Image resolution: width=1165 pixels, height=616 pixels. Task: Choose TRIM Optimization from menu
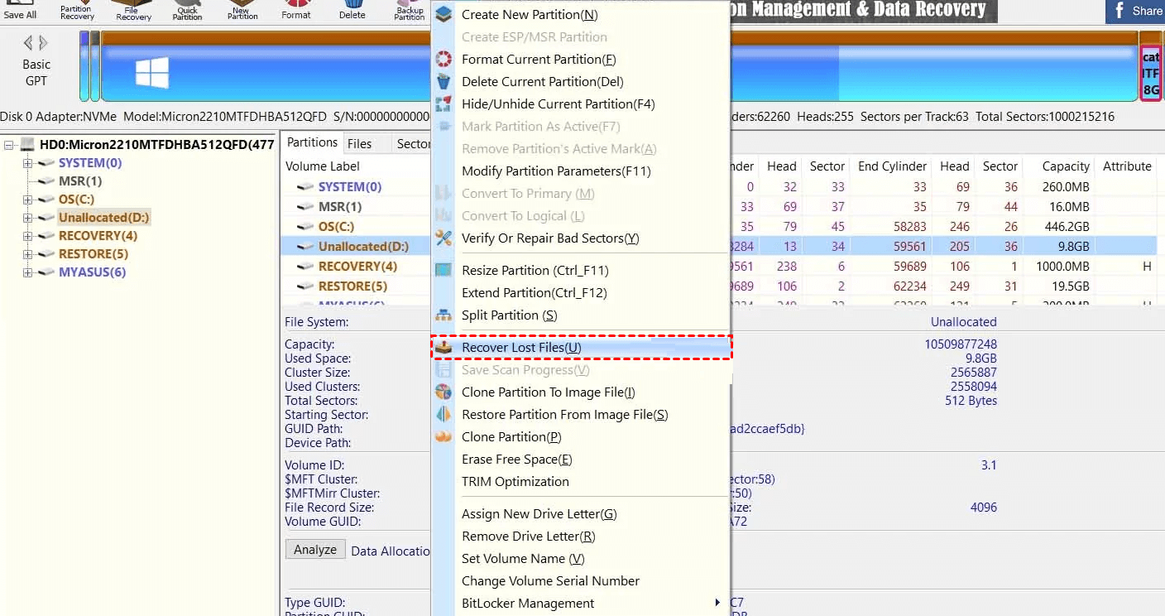click(x=581, y=482)
